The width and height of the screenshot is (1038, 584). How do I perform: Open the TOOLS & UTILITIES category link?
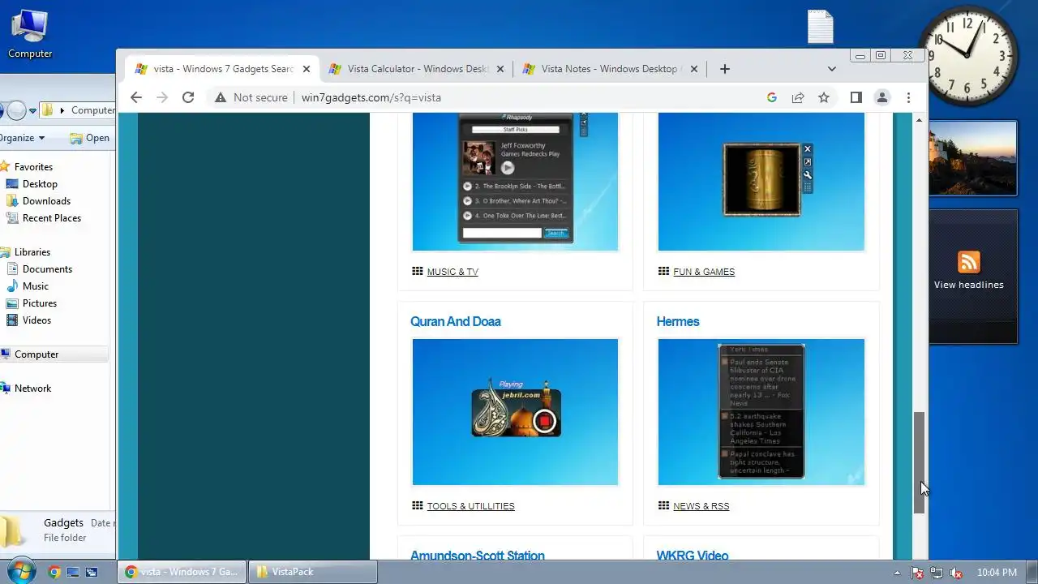click(470, 506)
